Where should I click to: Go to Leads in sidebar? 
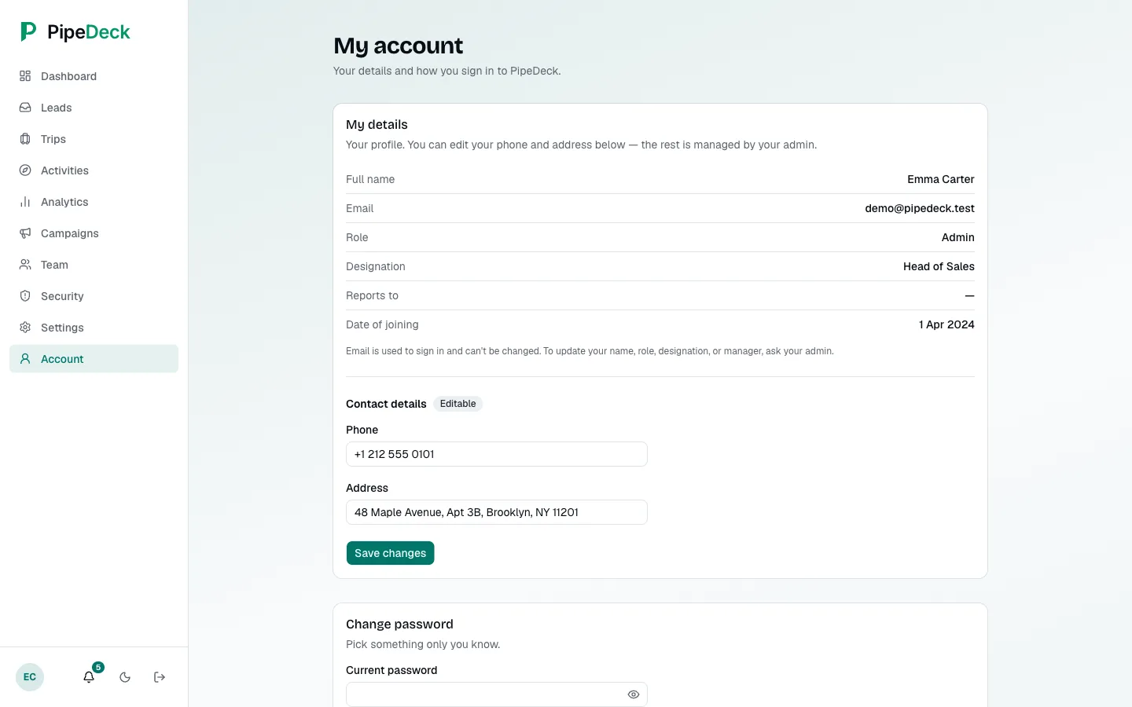[x=94, y=108]
